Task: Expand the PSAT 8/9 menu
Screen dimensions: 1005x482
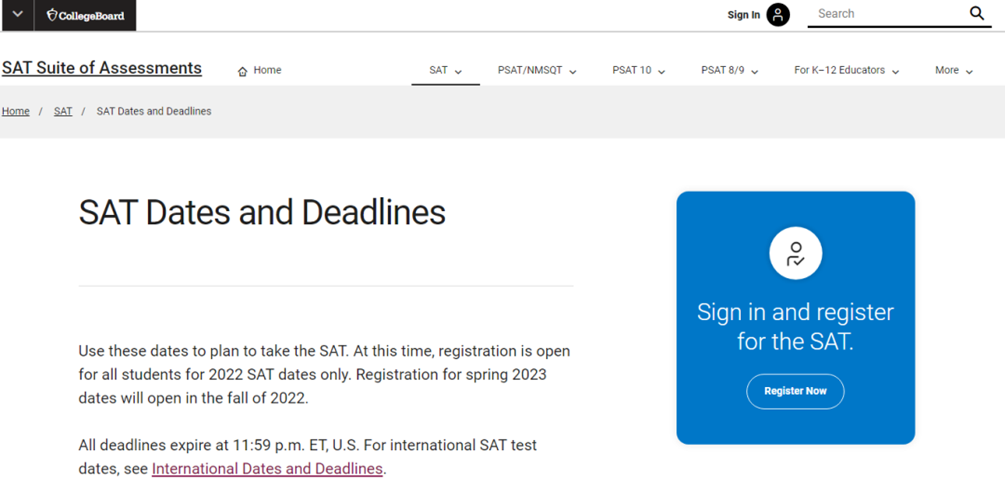Action: pyautogui.click(x=729, y=70)
